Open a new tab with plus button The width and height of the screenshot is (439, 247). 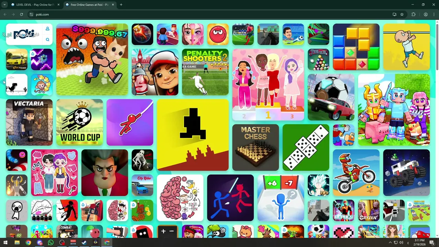point(121,5)
